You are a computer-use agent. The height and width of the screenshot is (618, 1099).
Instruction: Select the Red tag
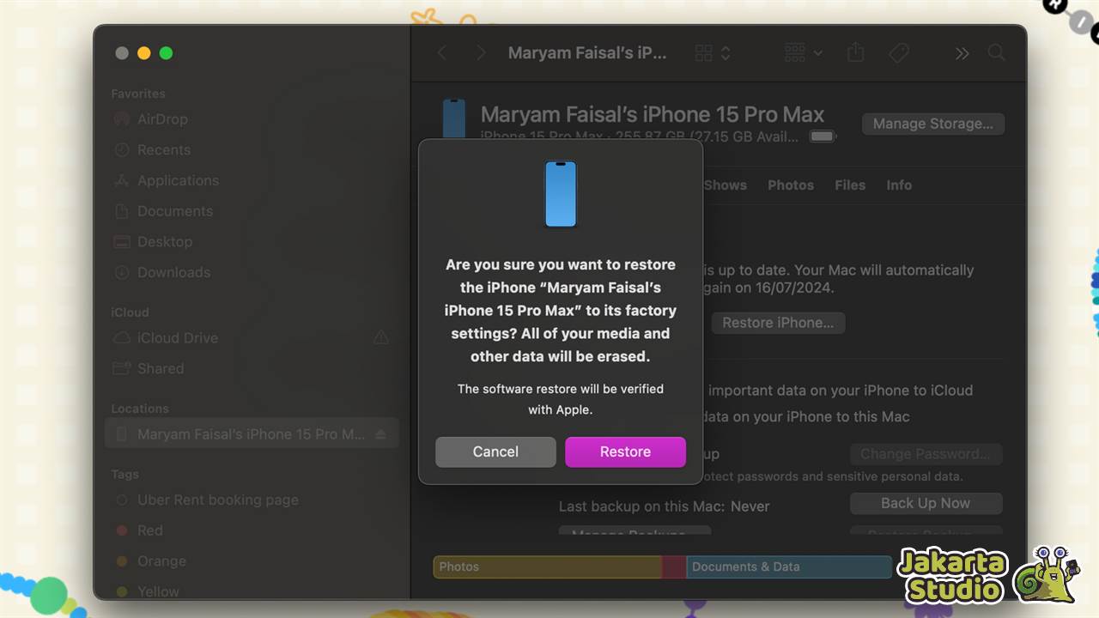[x=139, y=530]
